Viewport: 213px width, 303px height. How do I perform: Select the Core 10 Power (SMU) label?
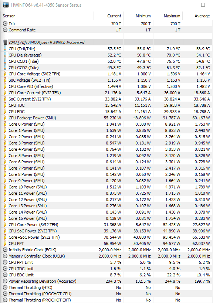(28, 187)
